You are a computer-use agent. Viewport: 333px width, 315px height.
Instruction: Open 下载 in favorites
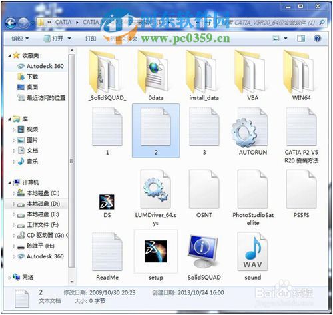tap(28, 77)
